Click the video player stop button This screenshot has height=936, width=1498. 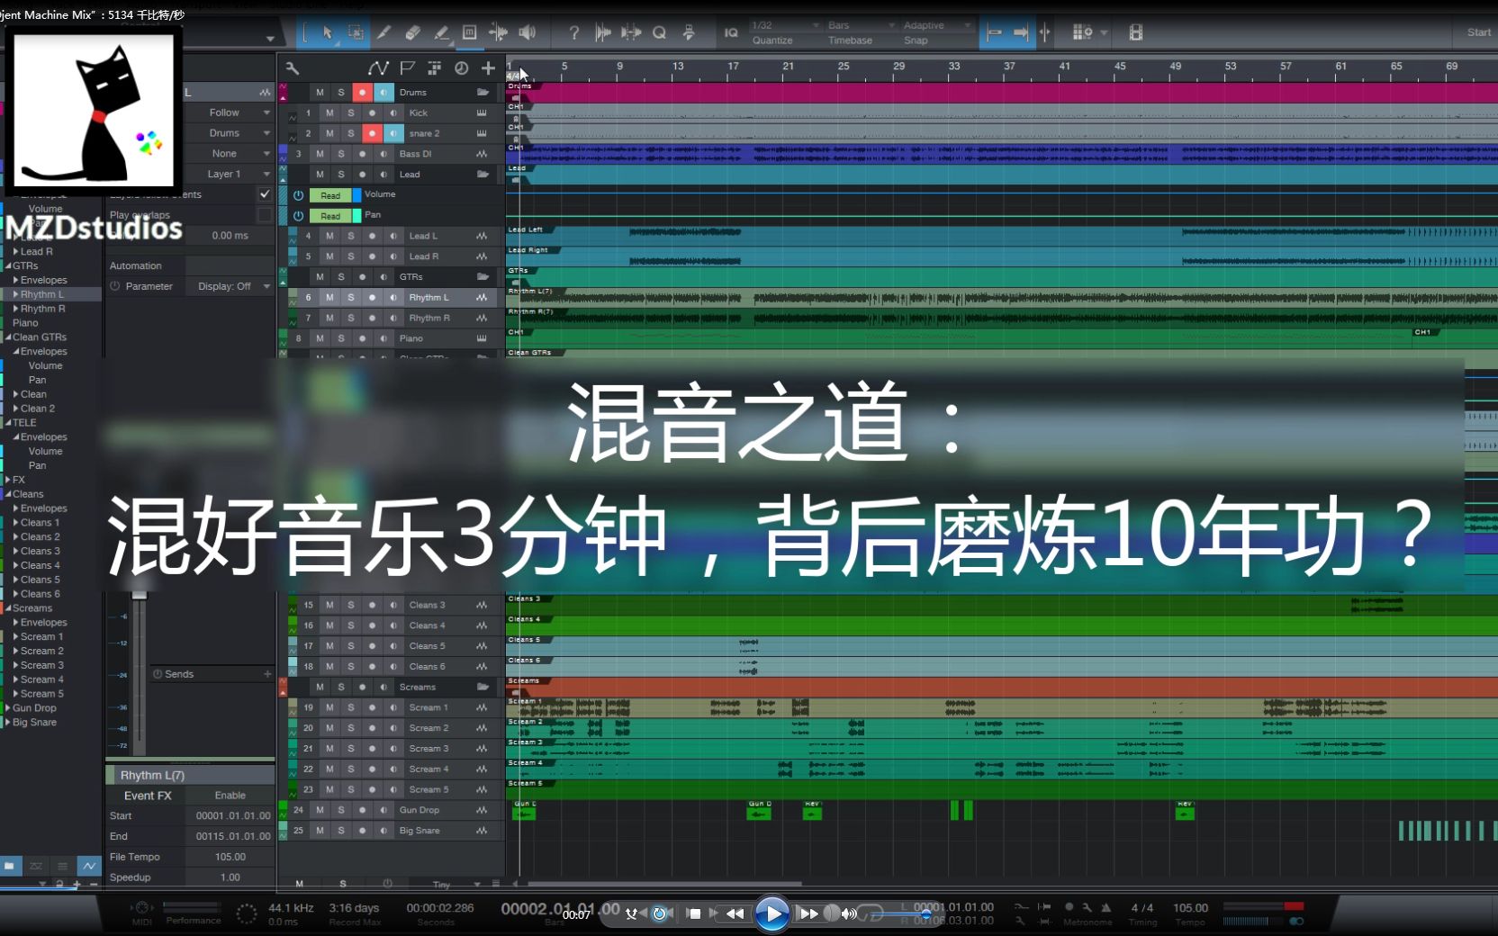pos(694,913)
